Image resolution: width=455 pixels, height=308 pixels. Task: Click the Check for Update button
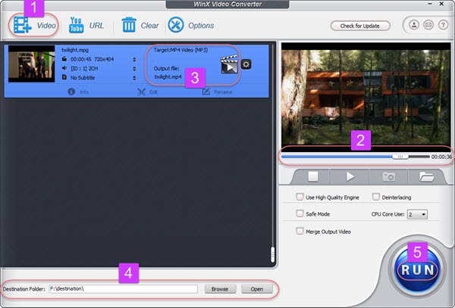point(359,26)
